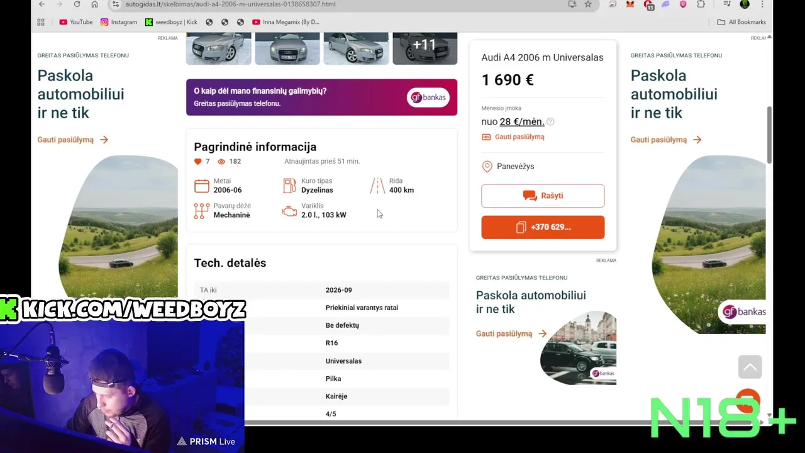Viewport: 805px width, 453px height.
Task: Click the scroll-to-top arrow button
Action: point(750,367)
